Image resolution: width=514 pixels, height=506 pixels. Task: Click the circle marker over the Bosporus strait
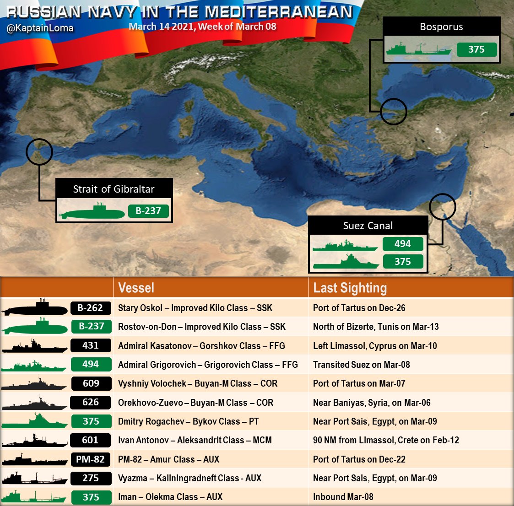(x=393, y=112)
